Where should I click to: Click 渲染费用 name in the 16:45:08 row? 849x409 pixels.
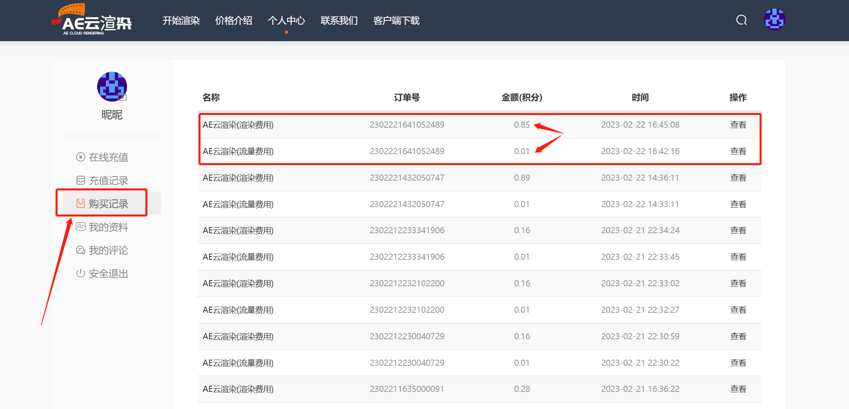(238, 125)
